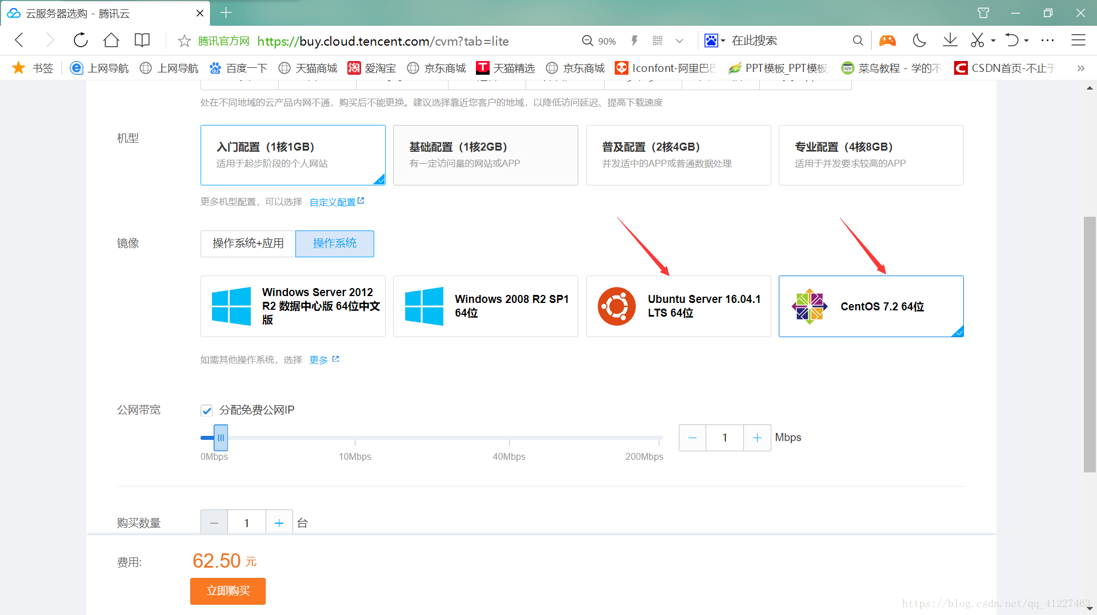Toggle 分配免费公网IP checkbox
This screenshot has width=1097, height=615.
pos(207,410)
